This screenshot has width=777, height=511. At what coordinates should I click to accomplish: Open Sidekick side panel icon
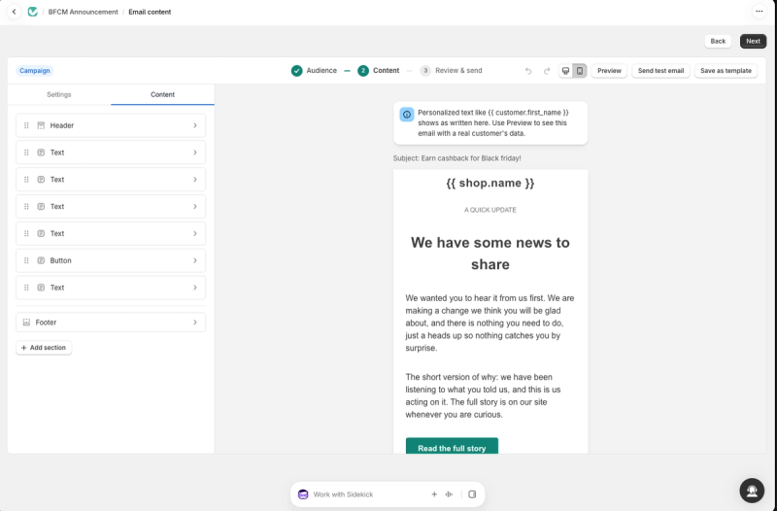(x=472, y=494)
